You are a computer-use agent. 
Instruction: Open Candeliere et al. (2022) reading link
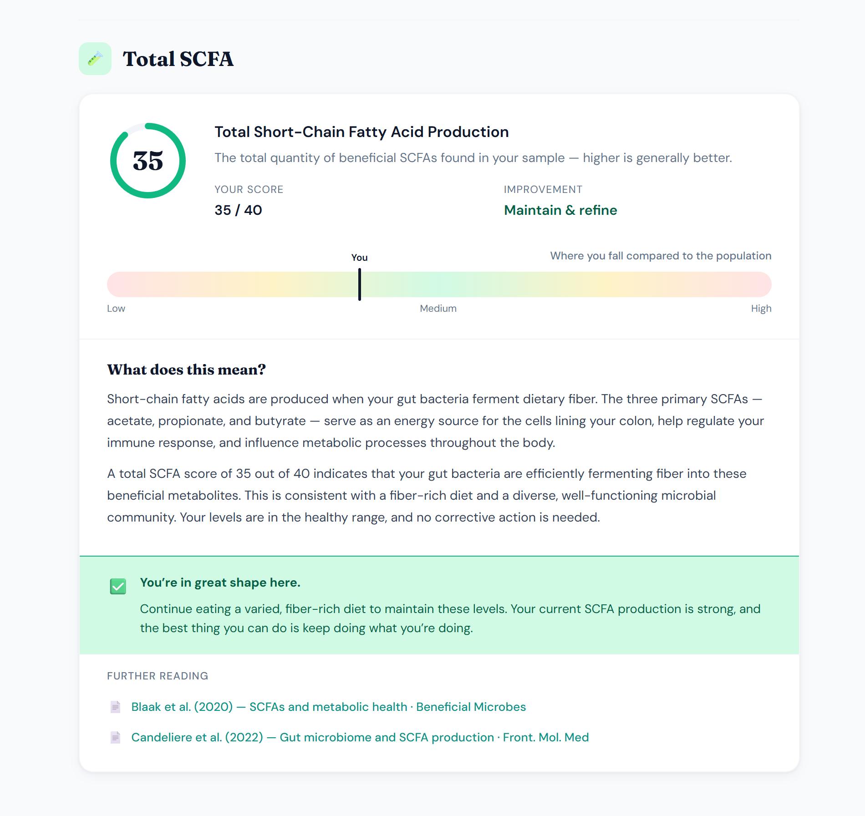(360, 737)
